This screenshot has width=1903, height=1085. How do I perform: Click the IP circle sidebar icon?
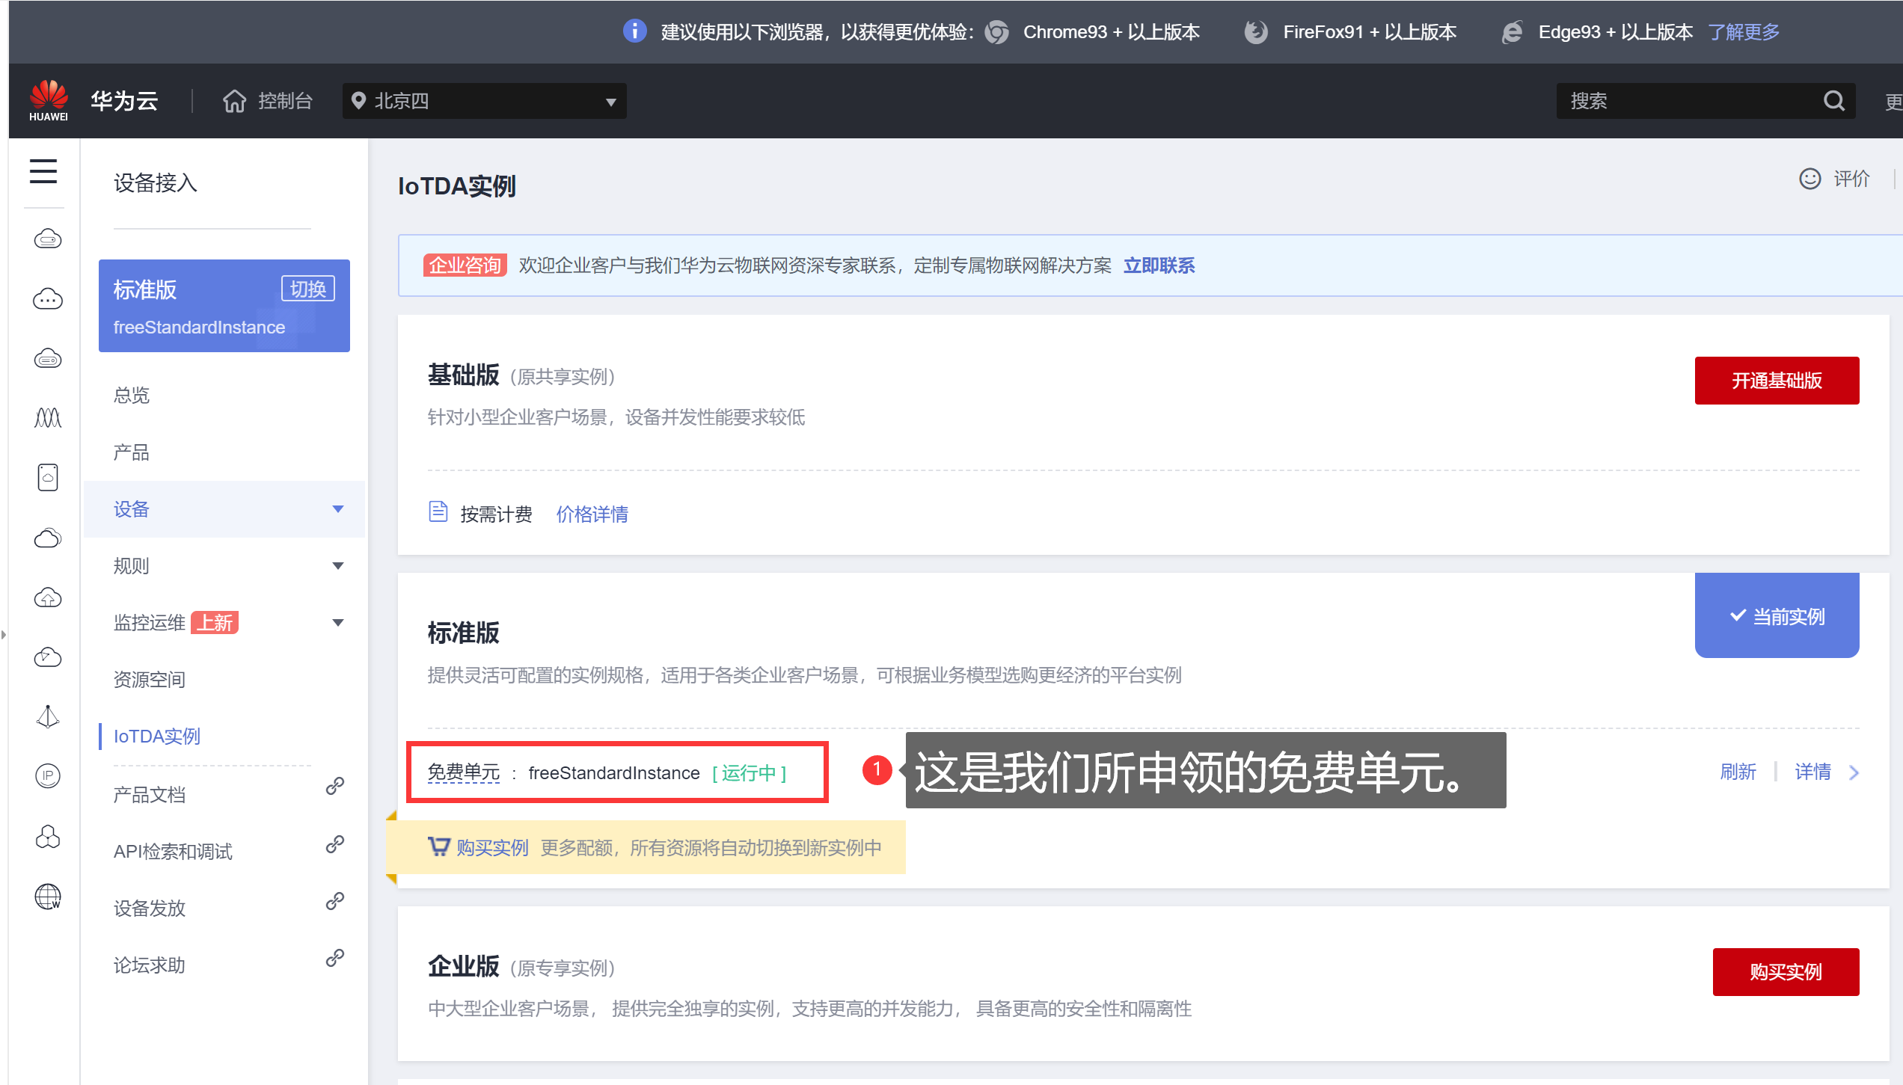48,775
